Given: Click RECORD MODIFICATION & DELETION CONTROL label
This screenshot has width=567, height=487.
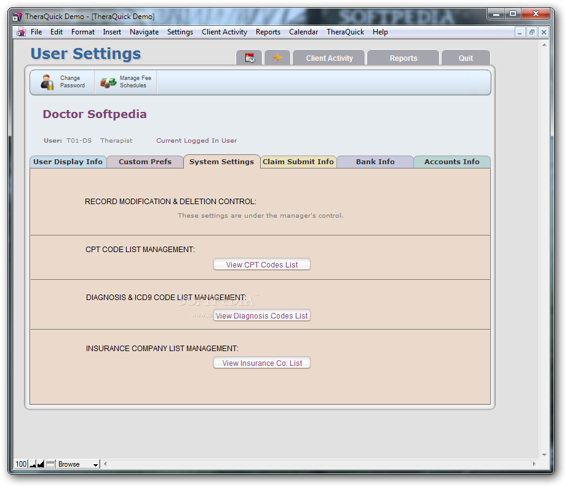Looking at the screenshot, I should (x=170, y=202).
